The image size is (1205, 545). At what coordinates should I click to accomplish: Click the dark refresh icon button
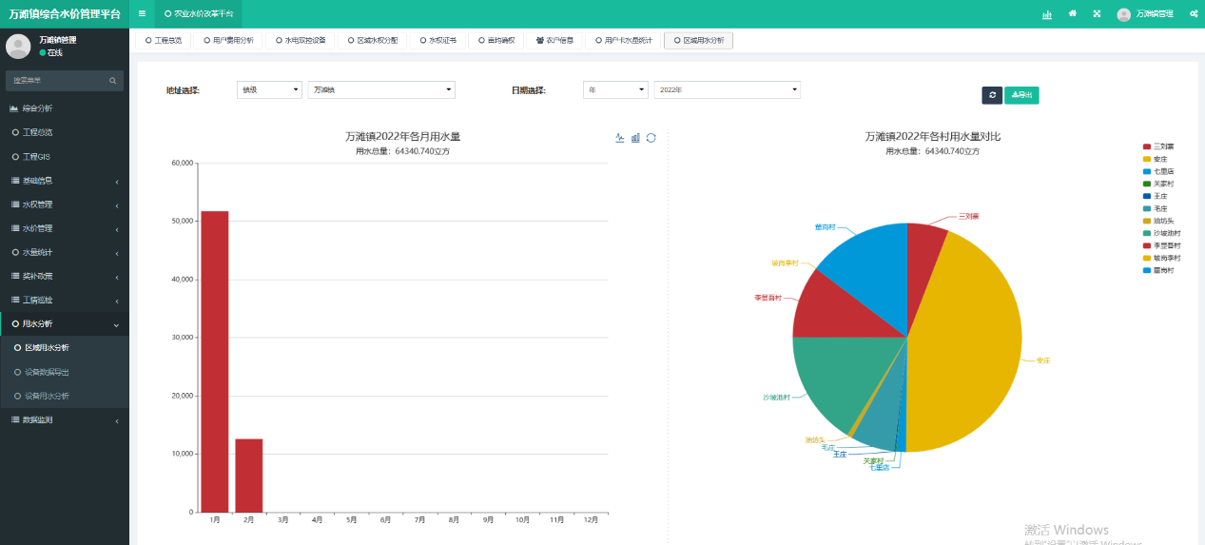pos(992,95)
